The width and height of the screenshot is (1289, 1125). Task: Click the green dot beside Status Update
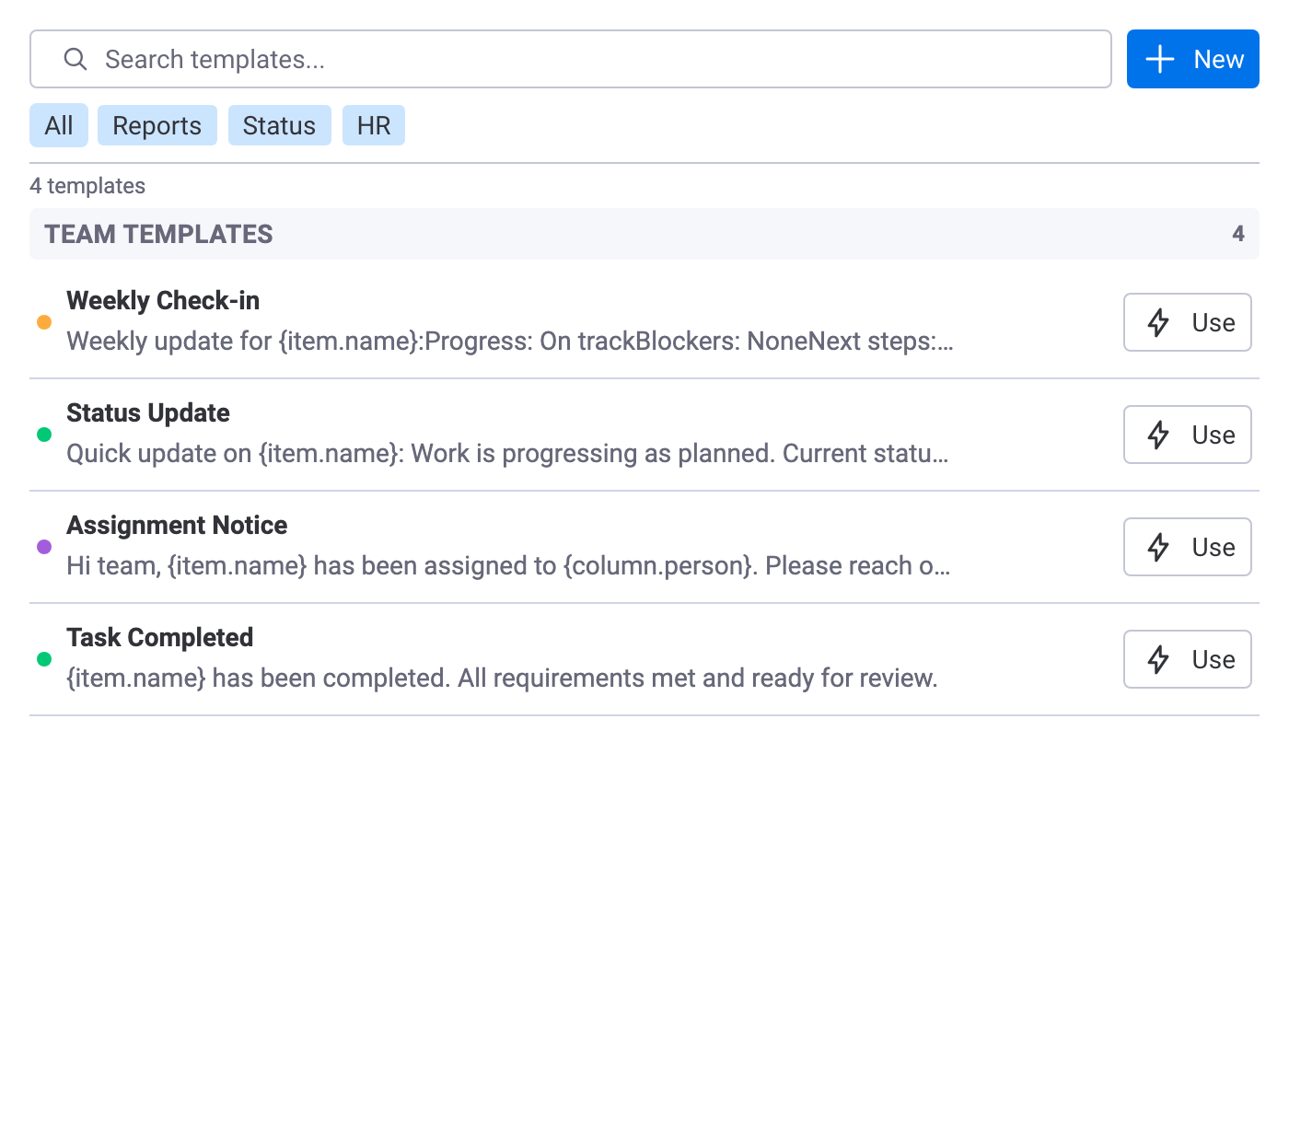pos(43,435)
